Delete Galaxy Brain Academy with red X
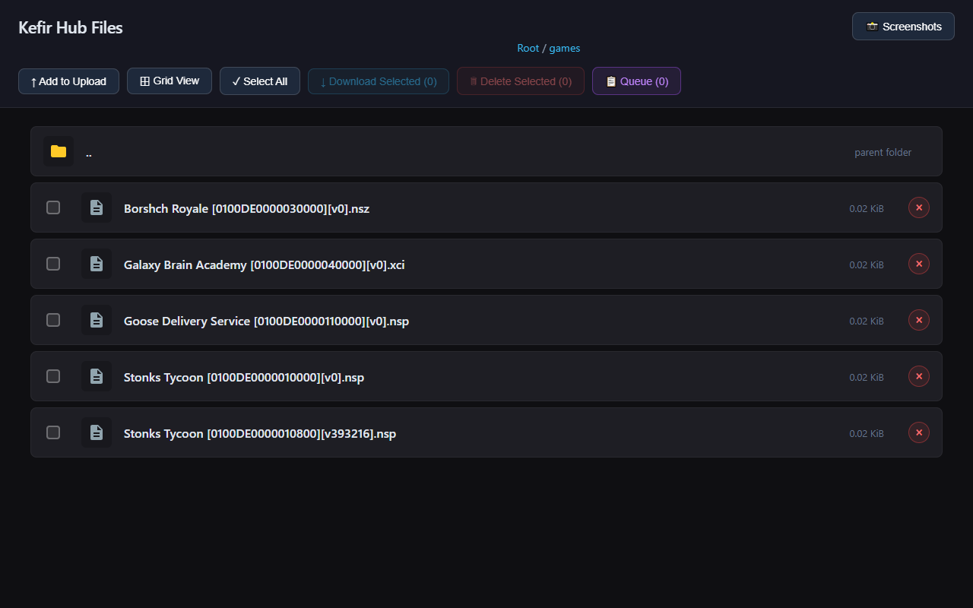Image resolution: width=973 pixels, height=608 pixels. click(x=919, y=264)
